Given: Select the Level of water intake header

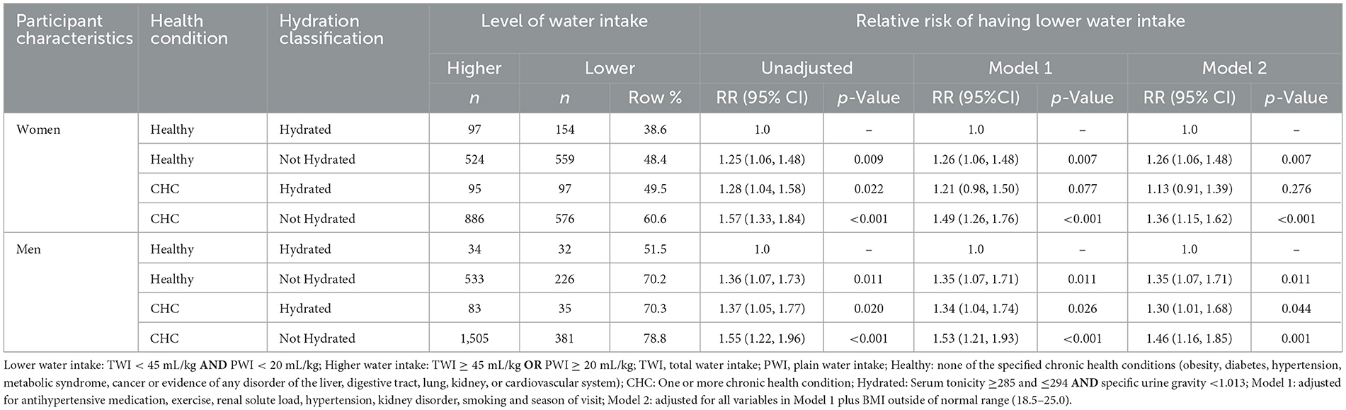Looking at the screenshot, I should [564, 21].
